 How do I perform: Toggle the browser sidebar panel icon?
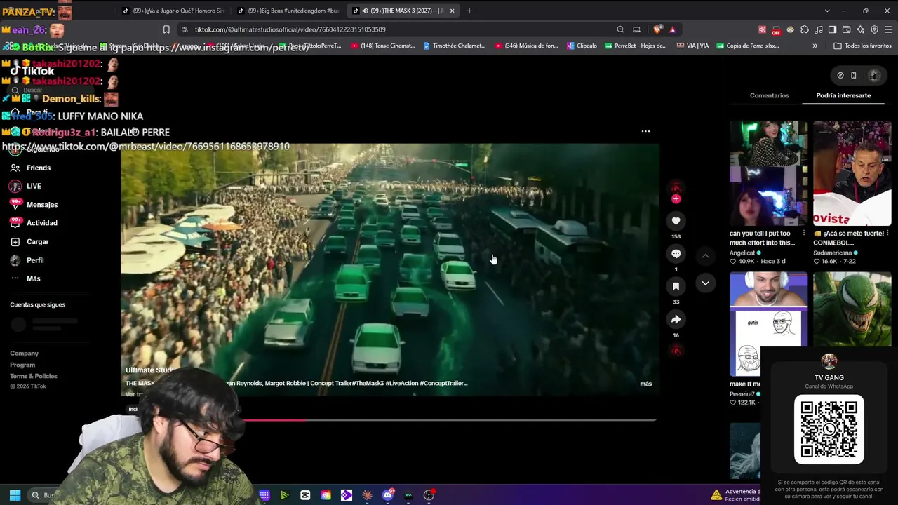click(832, 29)
